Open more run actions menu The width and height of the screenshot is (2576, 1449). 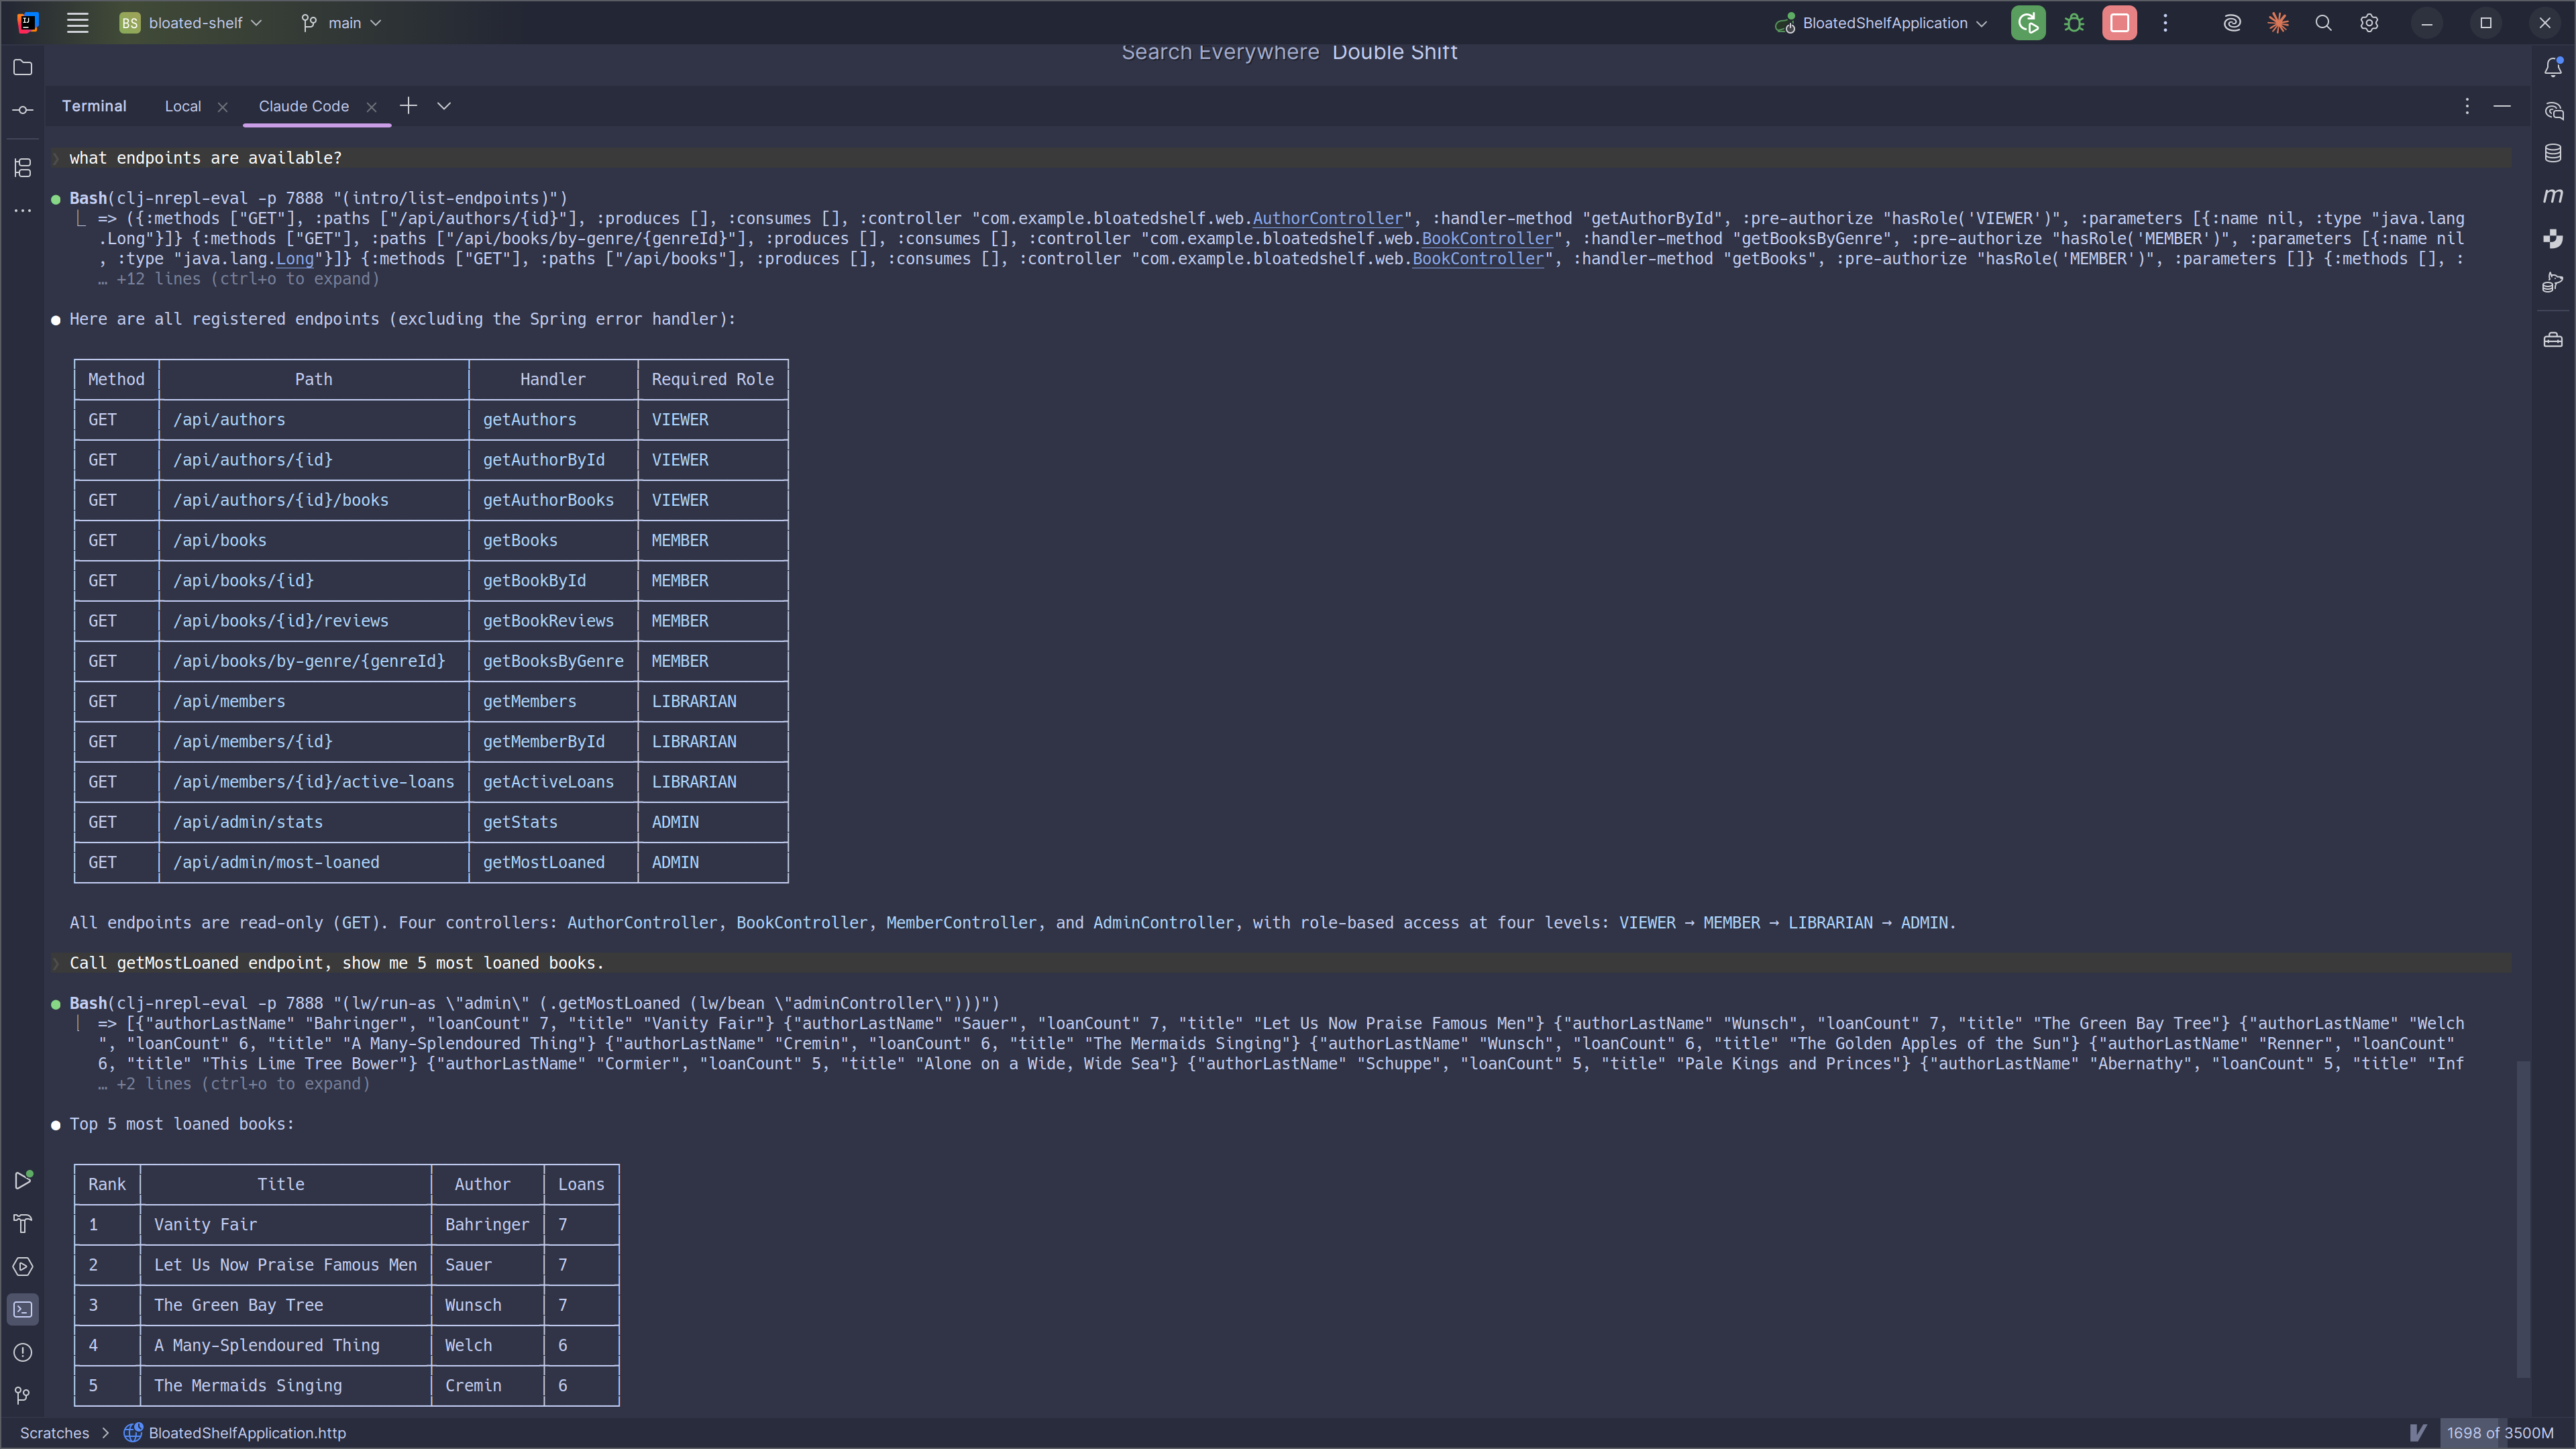pyautogui.click(x=2165, y=23)
